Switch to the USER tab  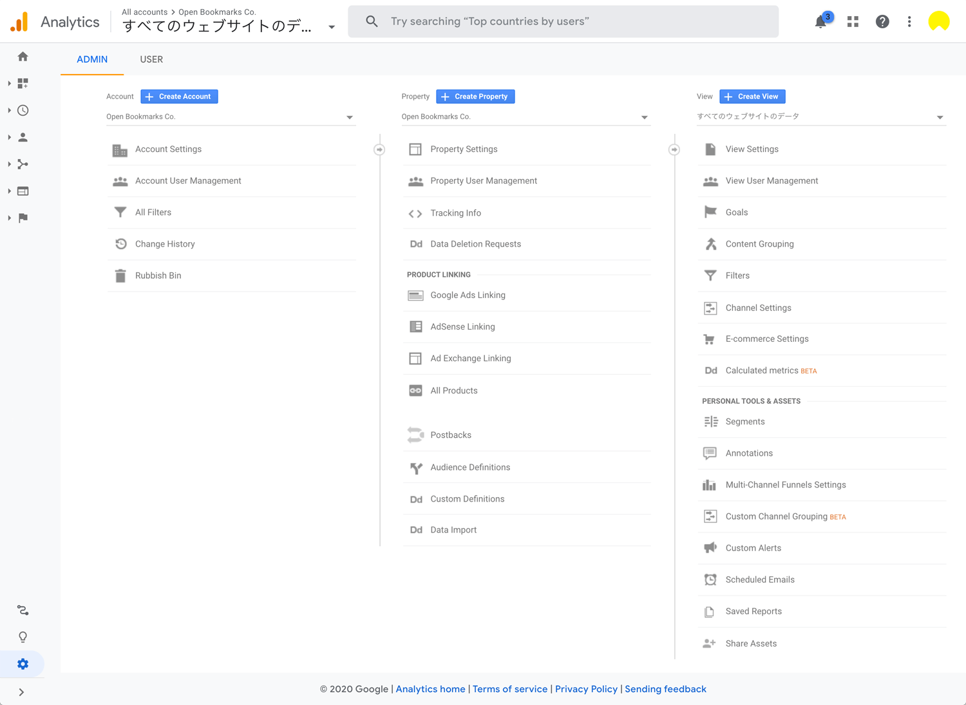(x=151, y=59)
